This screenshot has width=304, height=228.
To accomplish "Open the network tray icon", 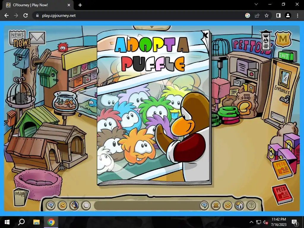I will 259,222.
